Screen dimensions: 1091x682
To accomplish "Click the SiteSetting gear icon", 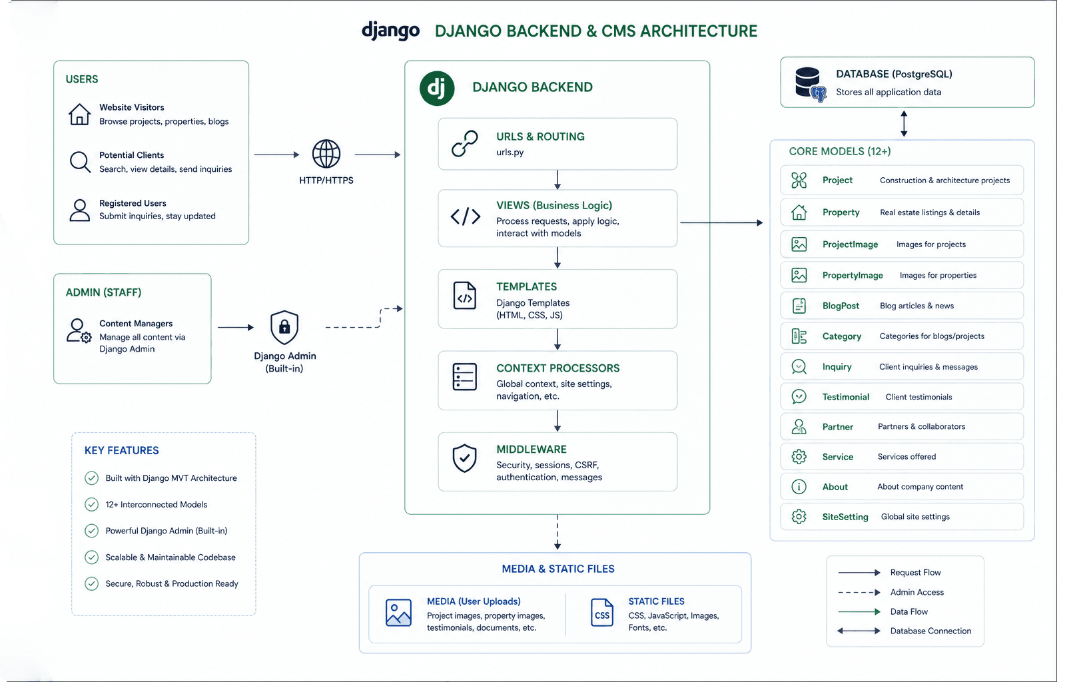I will point(799,517).
